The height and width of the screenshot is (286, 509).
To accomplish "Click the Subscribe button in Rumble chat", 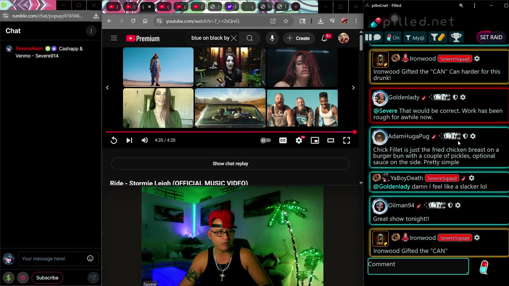I will [x=47, y=278].
